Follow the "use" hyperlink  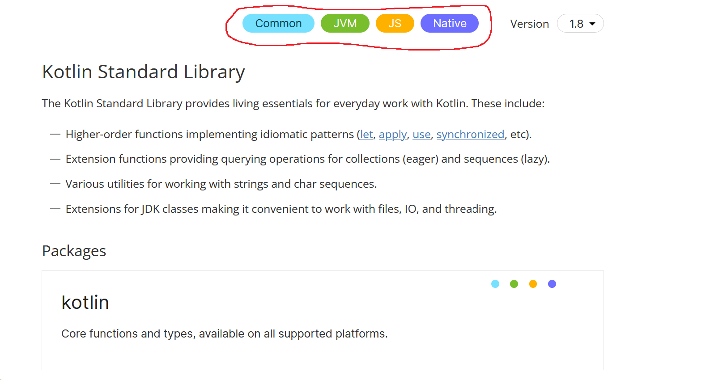[x=421, y=134]
